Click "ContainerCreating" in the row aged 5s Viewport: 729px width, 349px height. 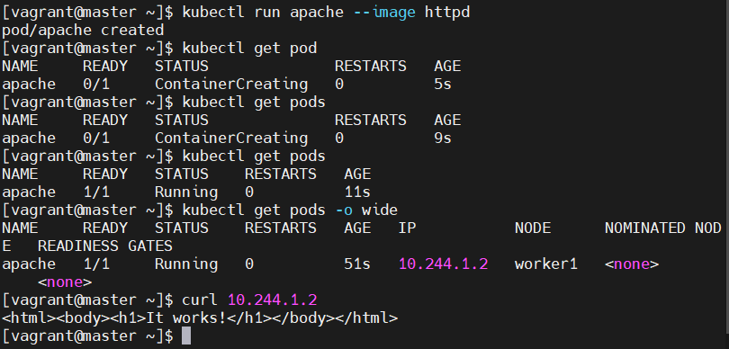click(x=231, y=85)
